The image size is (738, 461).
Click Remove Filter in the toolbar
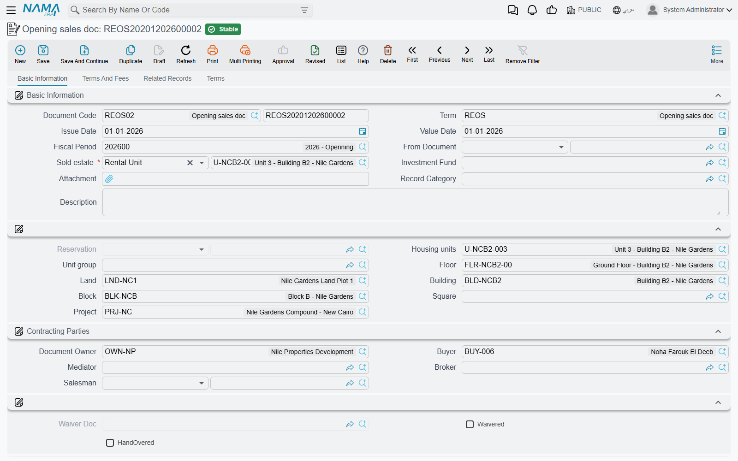[x=523, y=54]
